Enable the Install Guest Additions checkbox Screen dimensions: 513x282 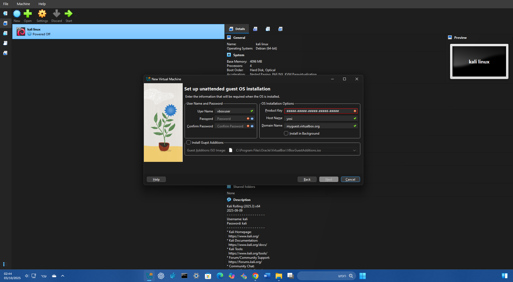(189, 143)
